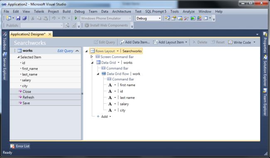Image resolution: width=270 pixels, height=158 pixels.
Task: Open the Solution Explorer side panel
Action: click(265, 71)
